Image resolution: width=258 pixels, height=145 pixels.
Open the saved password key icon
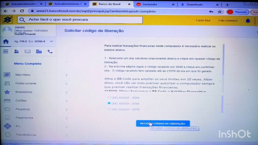pos(211,12)
